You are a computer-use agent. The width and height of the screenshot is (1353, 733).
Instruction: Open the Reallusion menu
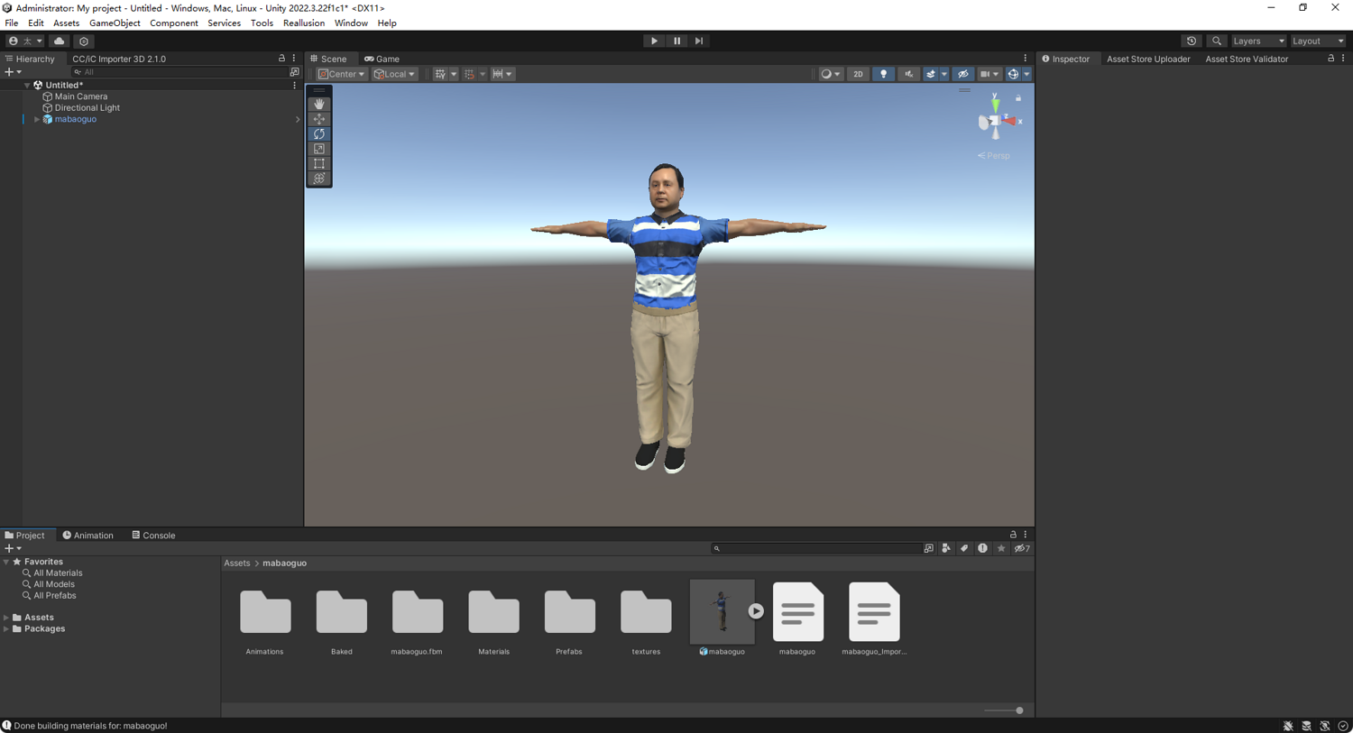point(303,23)
